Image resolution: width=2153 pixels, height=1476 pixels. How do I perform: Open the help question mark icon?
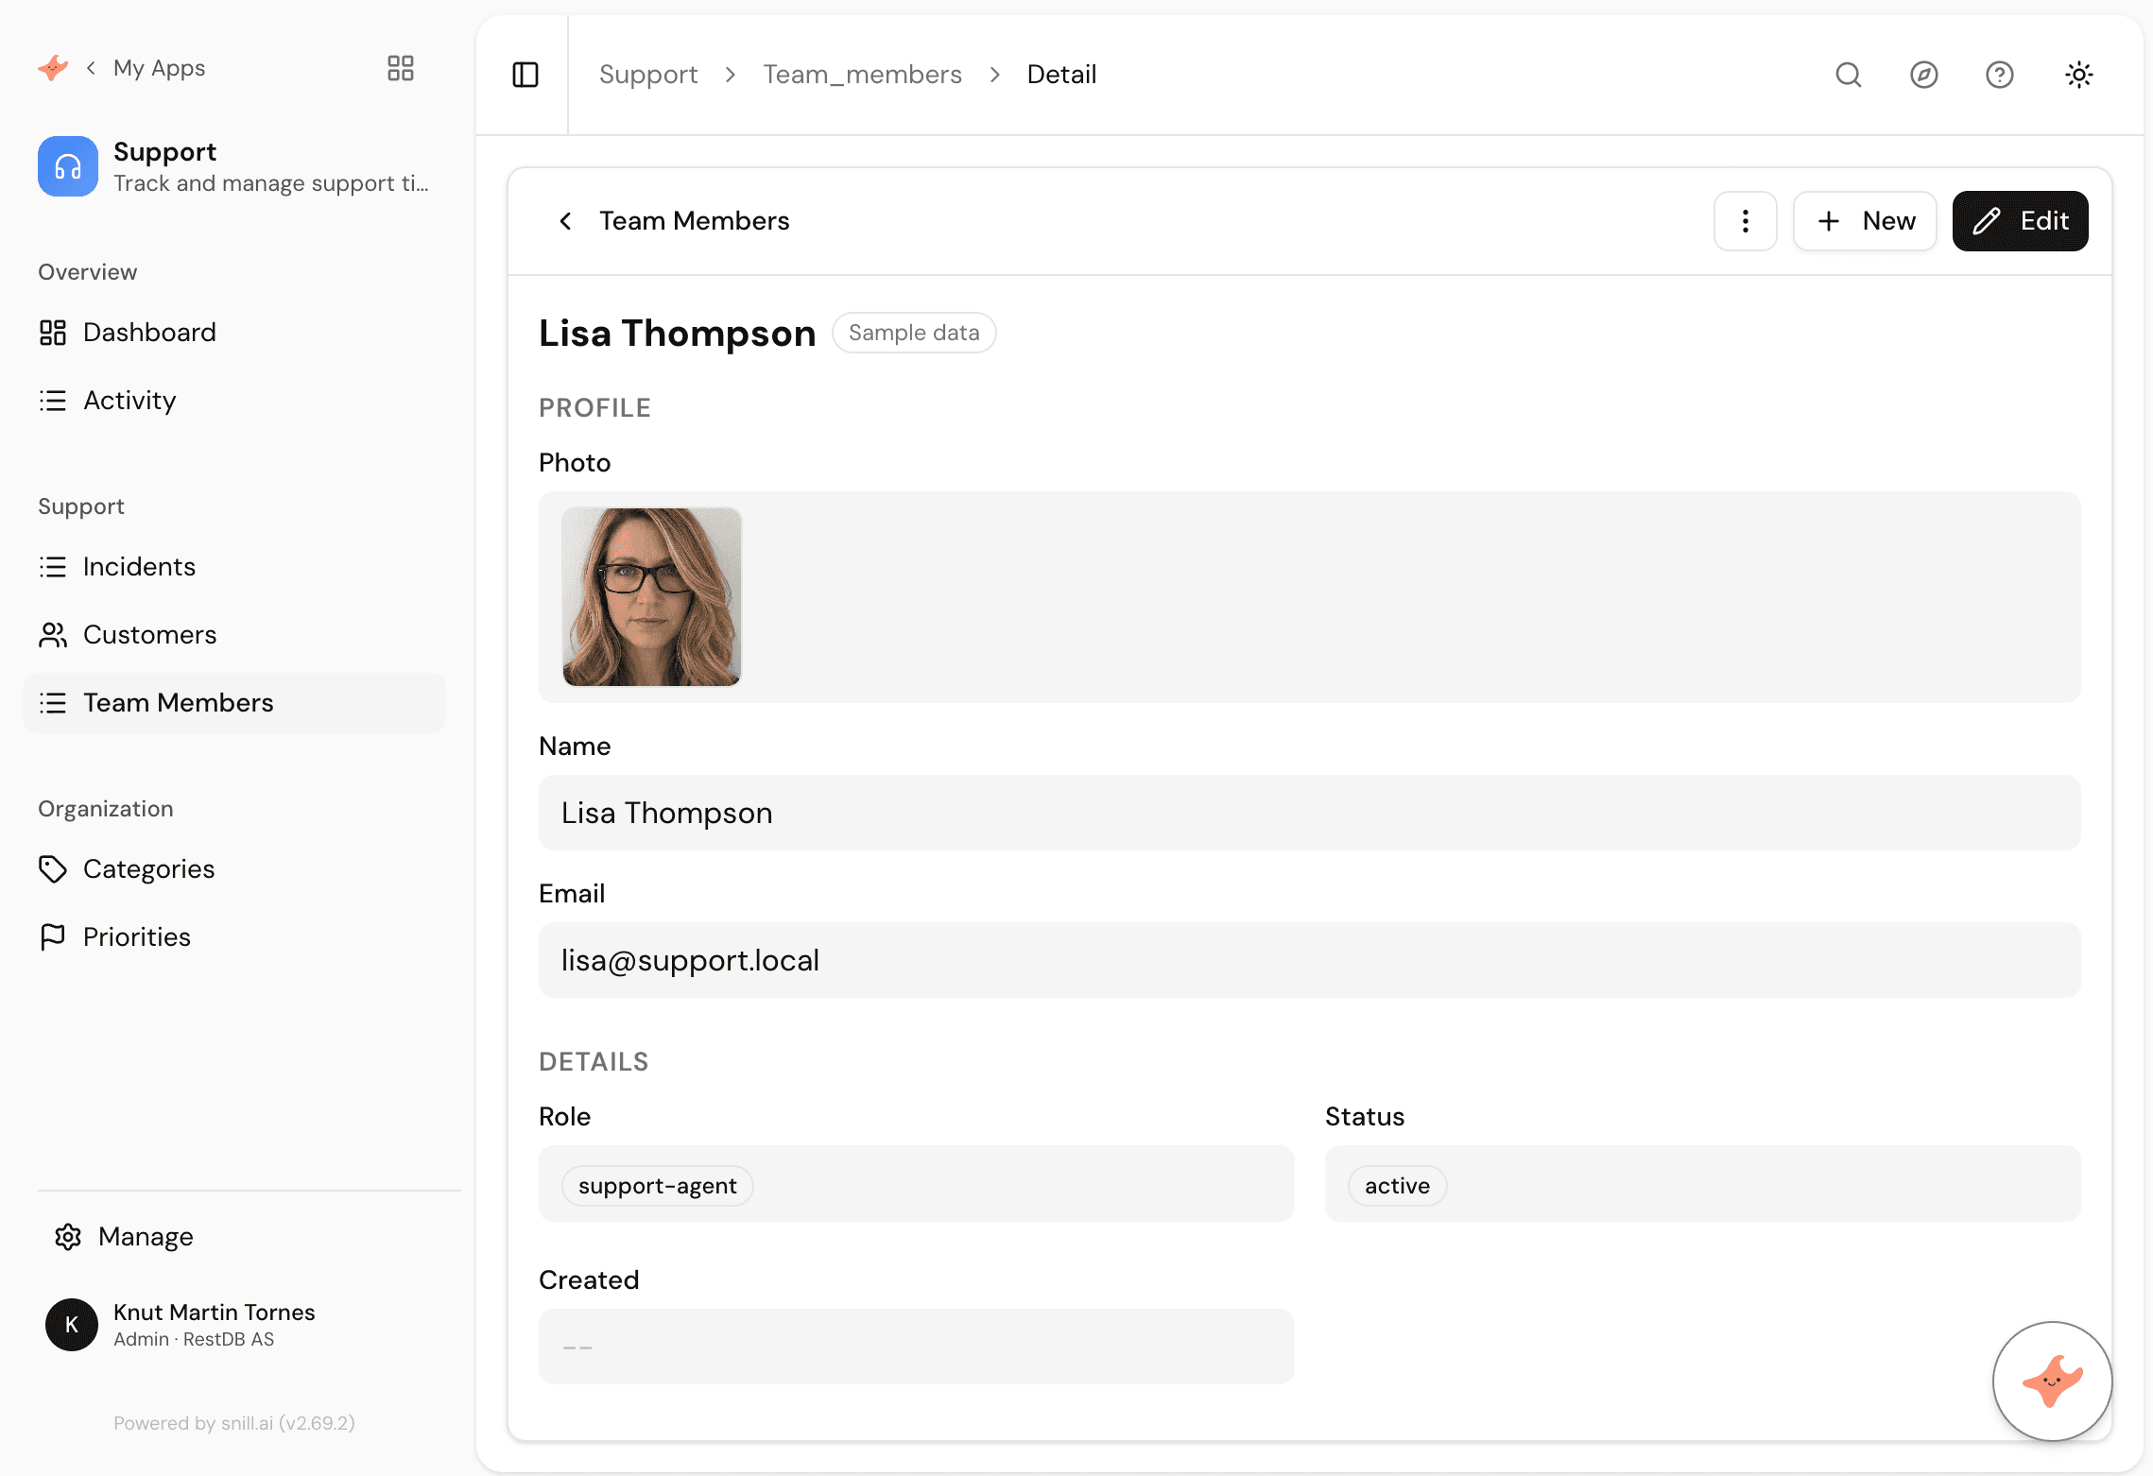tap(2000, 75)
